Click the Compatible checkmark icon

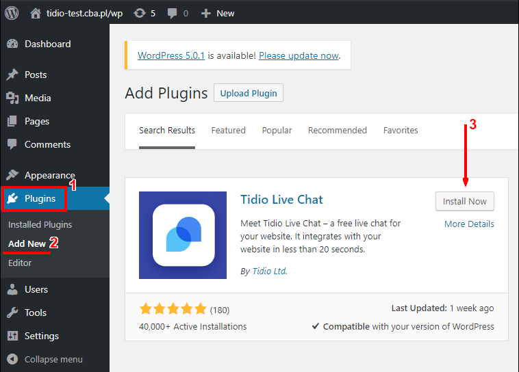click(x=316, y=326)
